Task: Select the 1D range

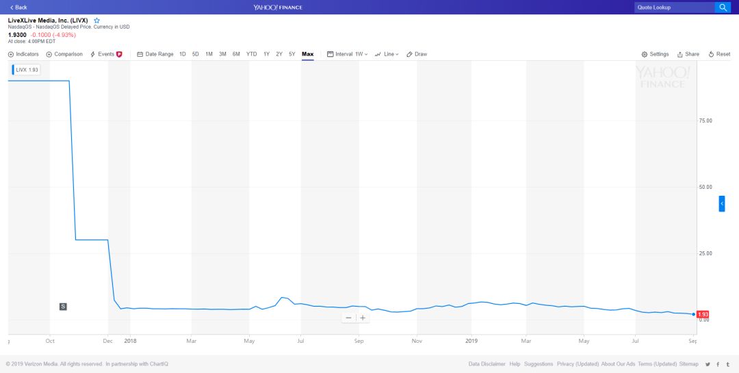Action: point(183,54)
